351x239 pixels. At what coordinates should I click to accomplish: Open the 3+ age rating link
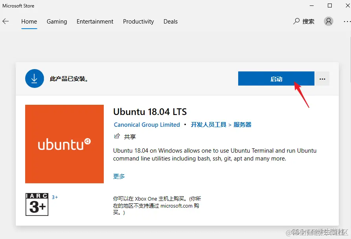tap(55, 197)
